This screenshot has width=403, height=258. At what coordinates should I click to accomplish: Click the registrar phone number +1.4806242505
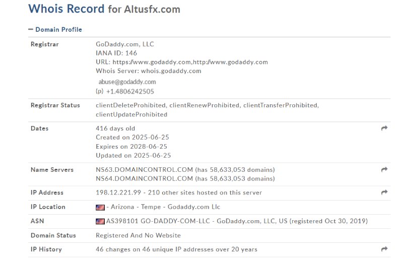pos(130,92)
